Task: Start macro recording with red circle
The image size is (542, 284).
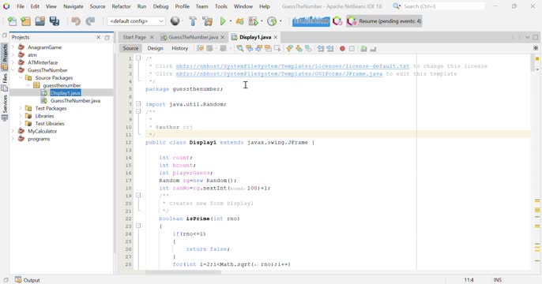Action: (342, 49)
